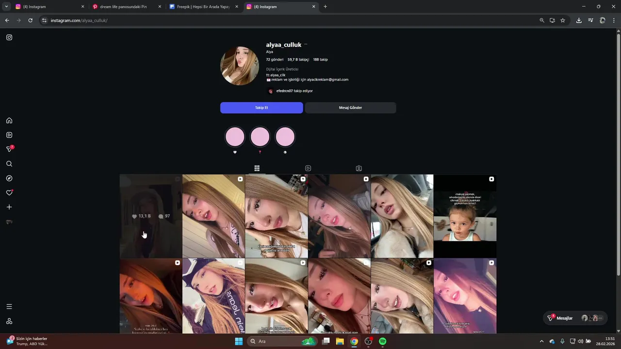Image resolution: width=621 pixels, height=349 pixels.
Task: Open the profile picture of alyaa_culluk
Action: [240, 66]
